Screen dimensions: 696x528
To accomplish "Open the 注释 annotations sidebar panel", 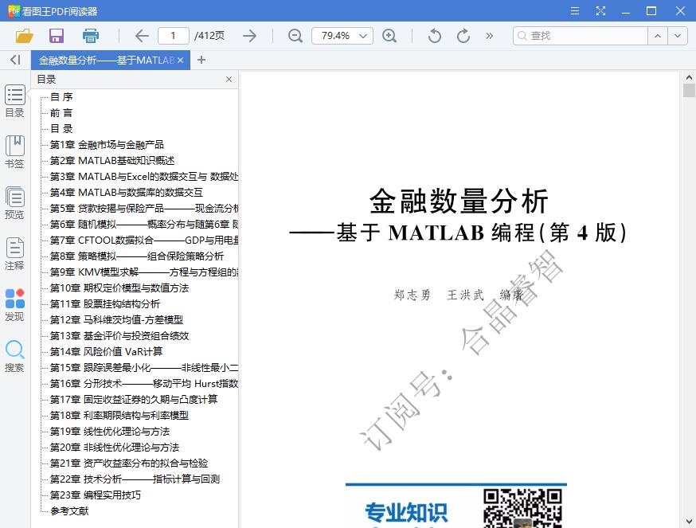I will point(14,254).
